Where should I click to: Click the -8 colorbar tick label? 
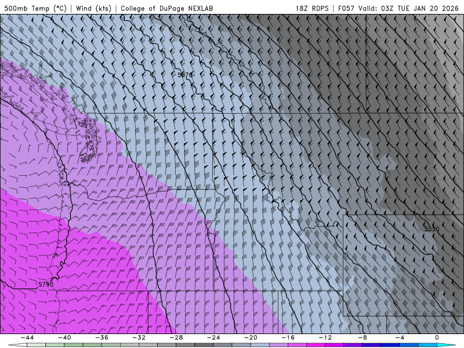coord(363,338)
